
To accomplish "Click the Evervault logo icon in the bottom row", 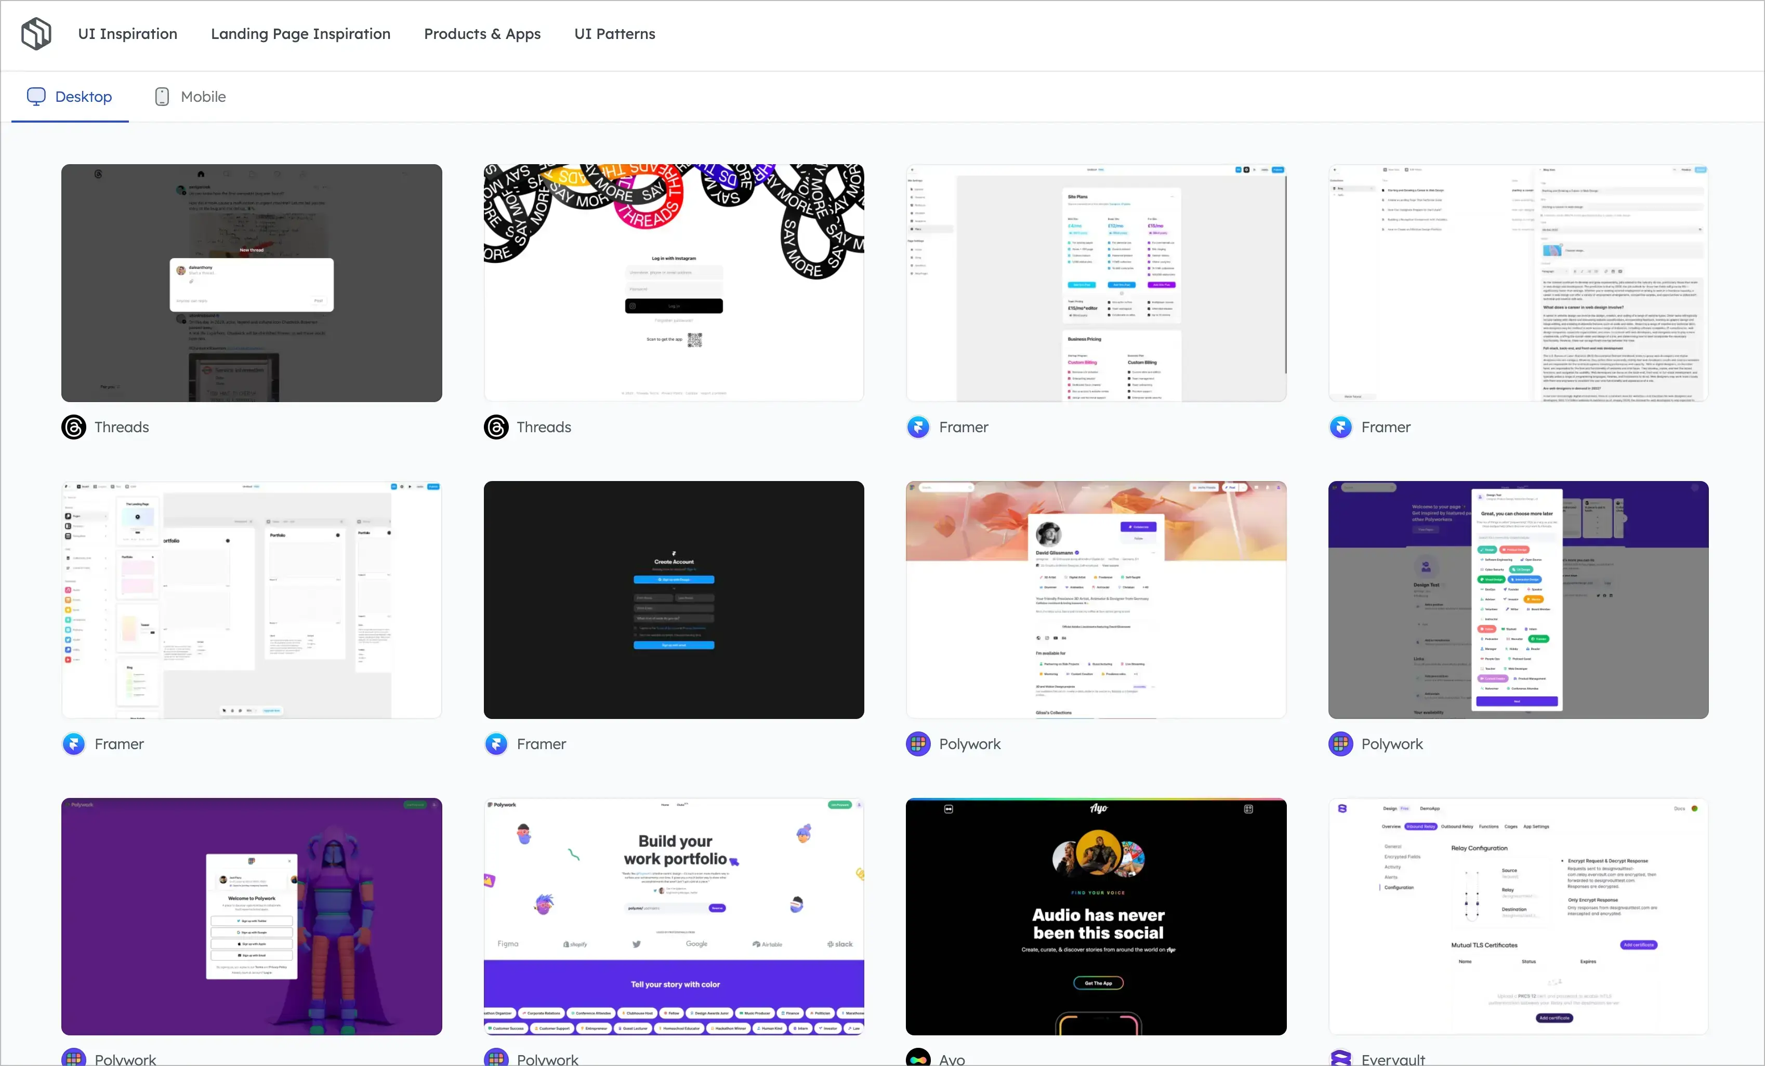I will click(1340, 1057).
